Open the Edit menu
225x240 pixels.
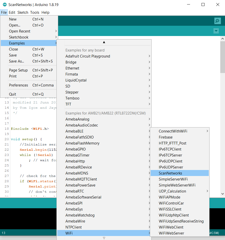(x=12, y=12)
